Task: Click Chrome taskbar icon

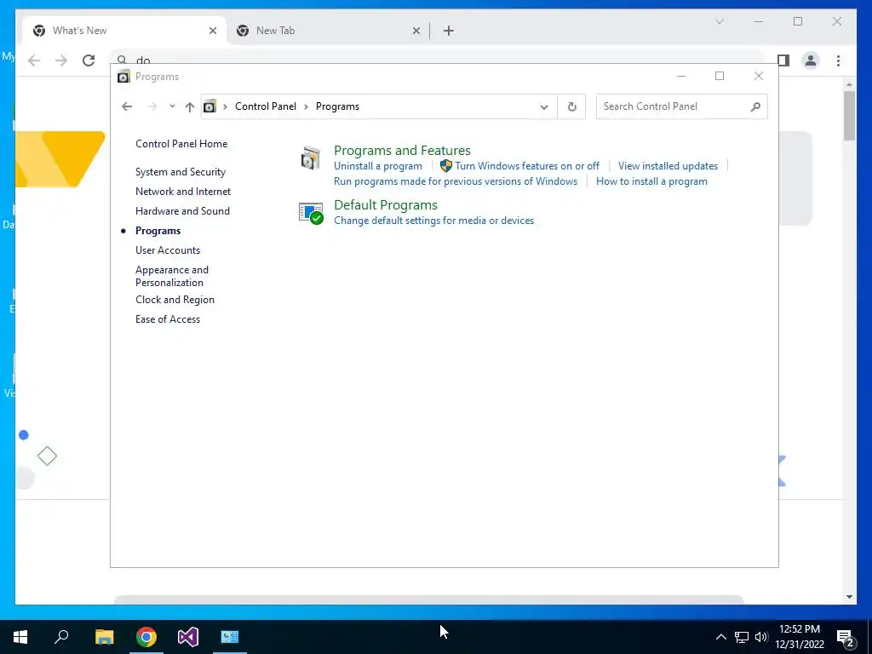Action: pos(146,637)
